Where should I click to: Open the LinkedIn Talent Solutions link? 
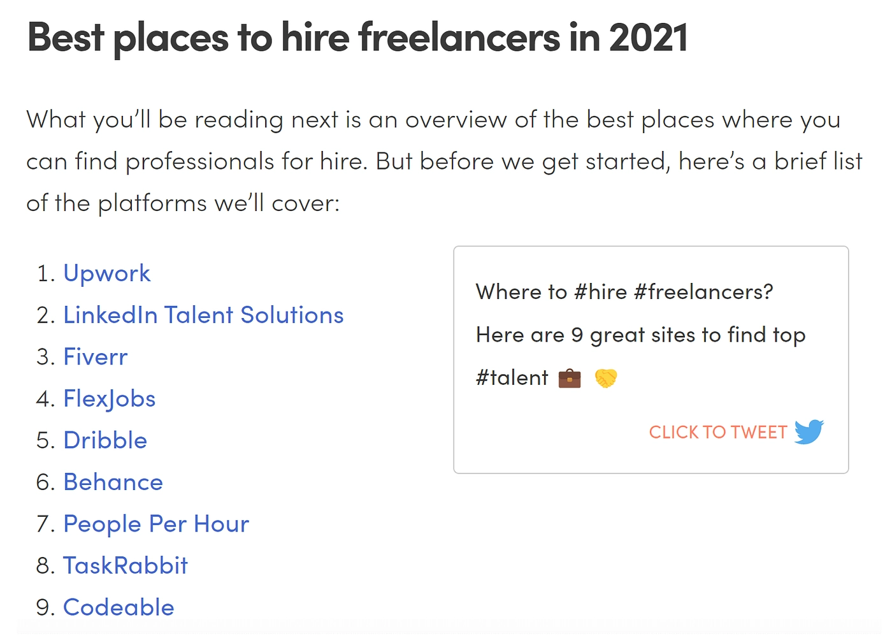coord(203,315)
